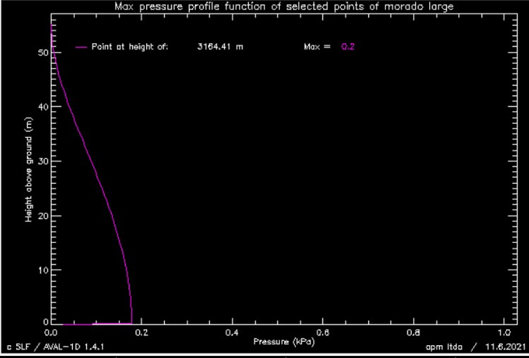Screen dimensions: 529x358
Task: Click the 'apm ltda / 11.6.2021' footer text
Action: 473,349
